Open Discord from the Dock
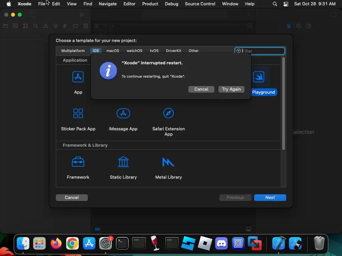The width and height of the screenshot is (342, 256). tap(221, 243)
